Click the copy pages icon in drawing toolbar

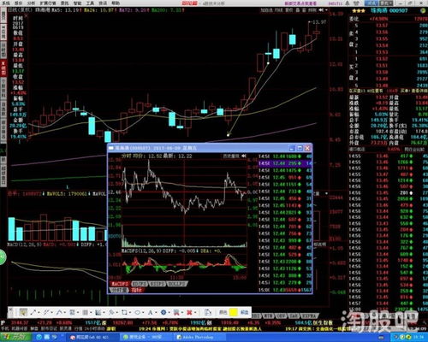pyautogui.click(x=208, y=312)
